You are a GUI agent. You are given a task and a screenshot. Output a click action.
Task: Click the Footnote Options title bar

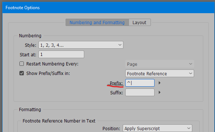[x=108, y=8]
